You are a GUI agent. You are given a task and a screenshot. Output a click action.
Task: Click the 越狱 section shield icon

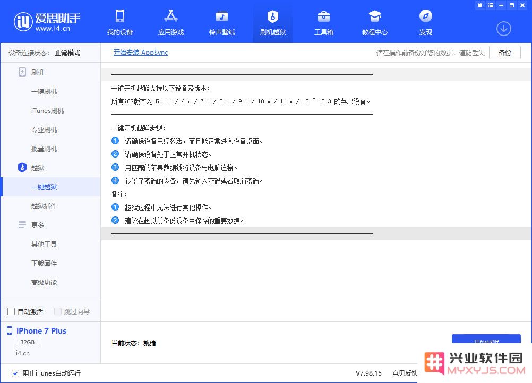[x=22, y=168]
